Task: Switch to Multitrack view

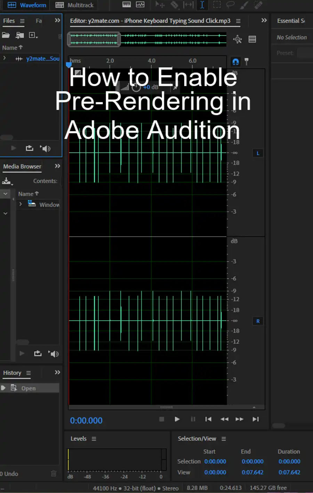Action: click(x=74, y=5)
